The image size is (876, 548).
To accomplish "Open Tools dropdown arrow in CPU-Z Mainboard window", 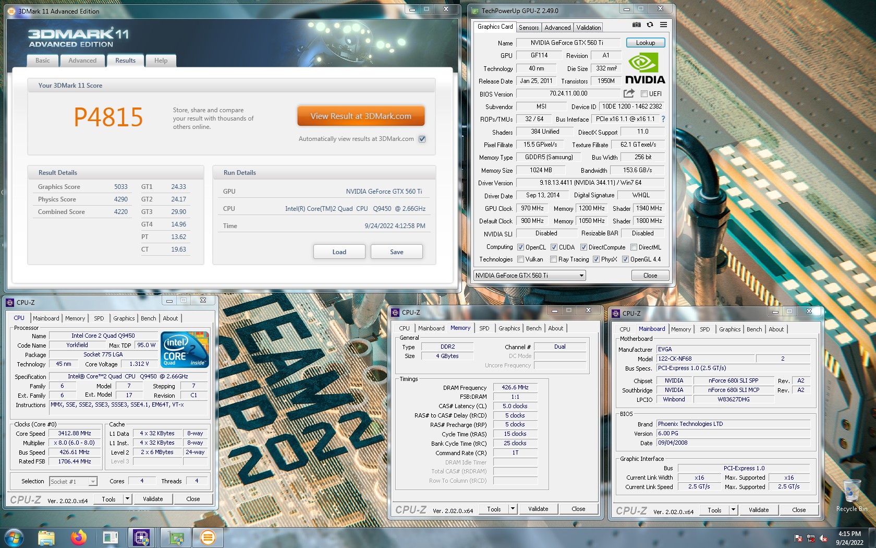I will pos(733,510).
